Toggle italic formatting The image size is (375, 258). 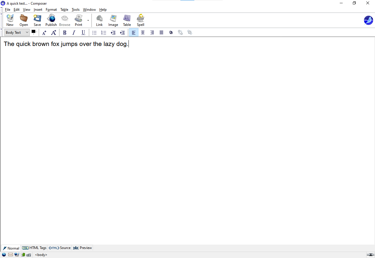74,33
